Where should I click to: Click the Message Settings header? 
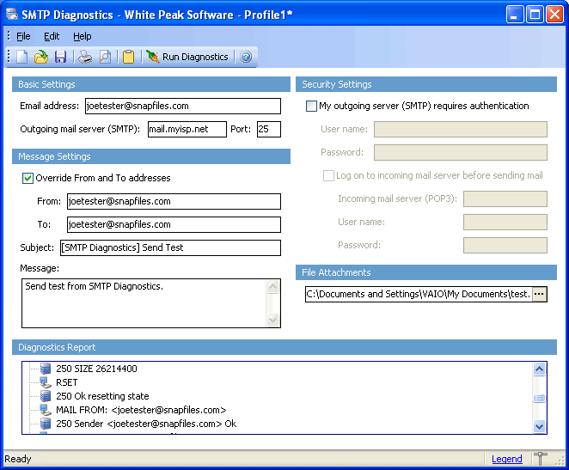click(x=151, y=156)
